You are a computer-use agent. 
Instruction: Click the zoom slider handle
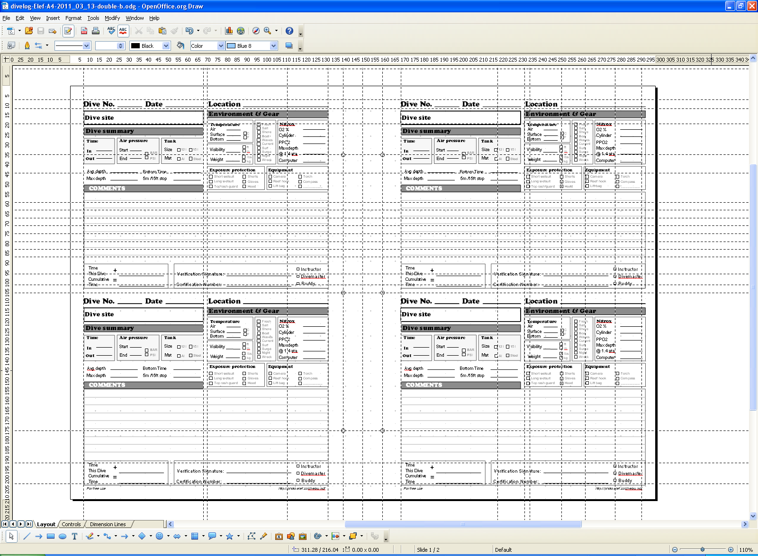tap(702, 550)
